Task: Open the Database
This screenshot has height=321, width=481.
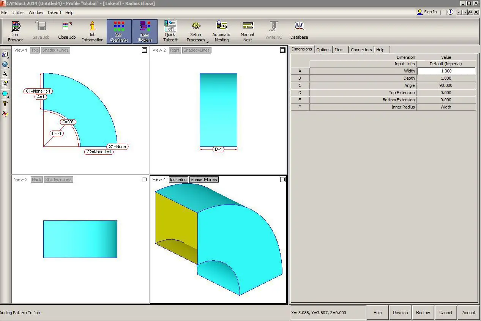Action: tap(299, 31)
